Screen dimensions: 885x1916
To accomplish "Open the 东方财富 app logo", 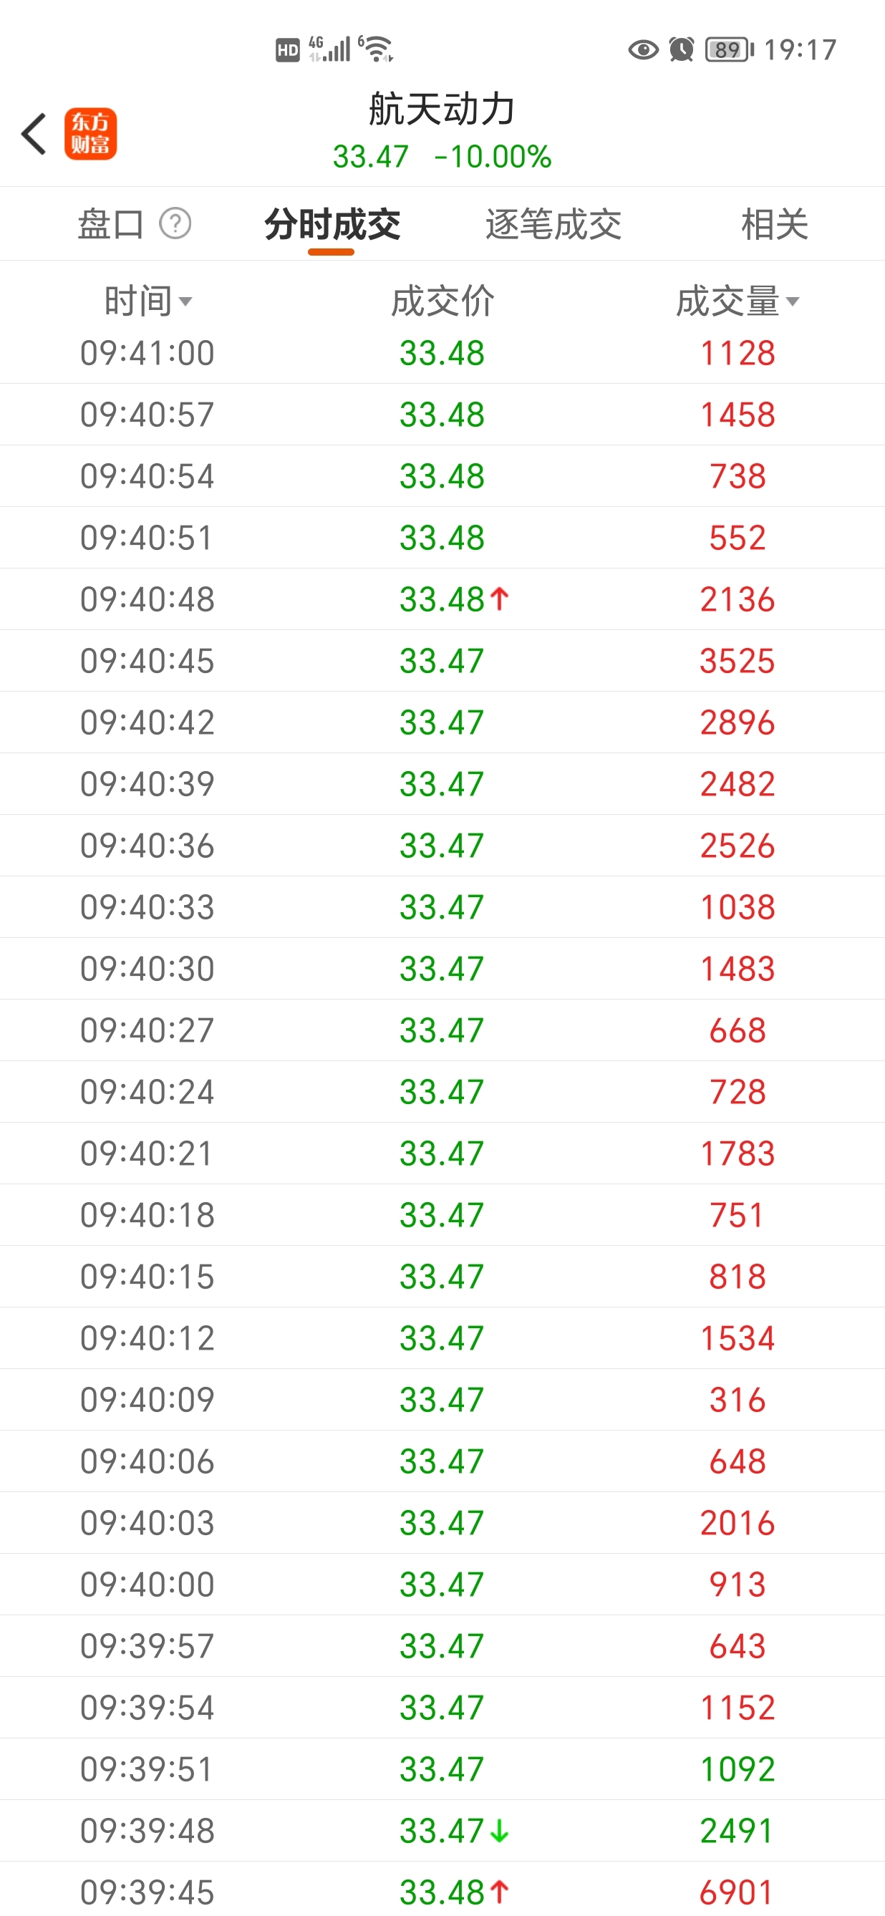I will (x=91, y=134).
